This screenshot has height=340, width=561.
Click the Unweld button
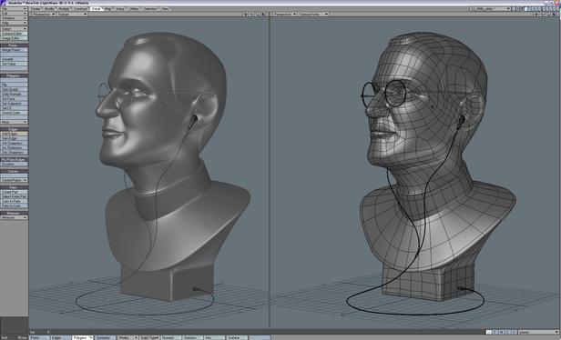click(x=14, y=59)
